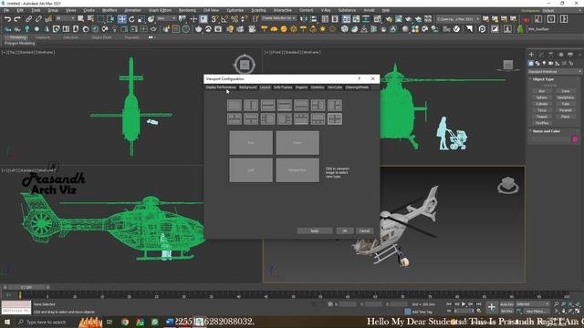
Task: Click the Teapot primitive button
Action: coord(542,117)
